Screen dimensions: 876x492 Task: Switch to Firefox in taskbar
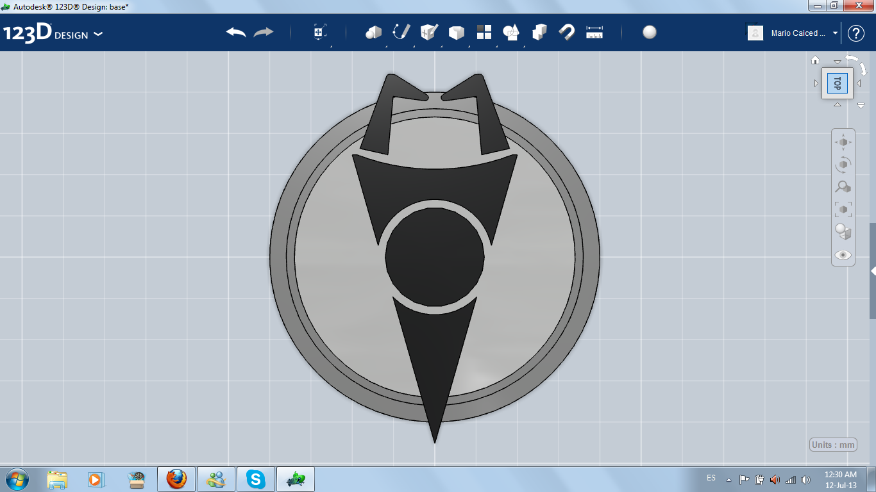click(176, 479)
